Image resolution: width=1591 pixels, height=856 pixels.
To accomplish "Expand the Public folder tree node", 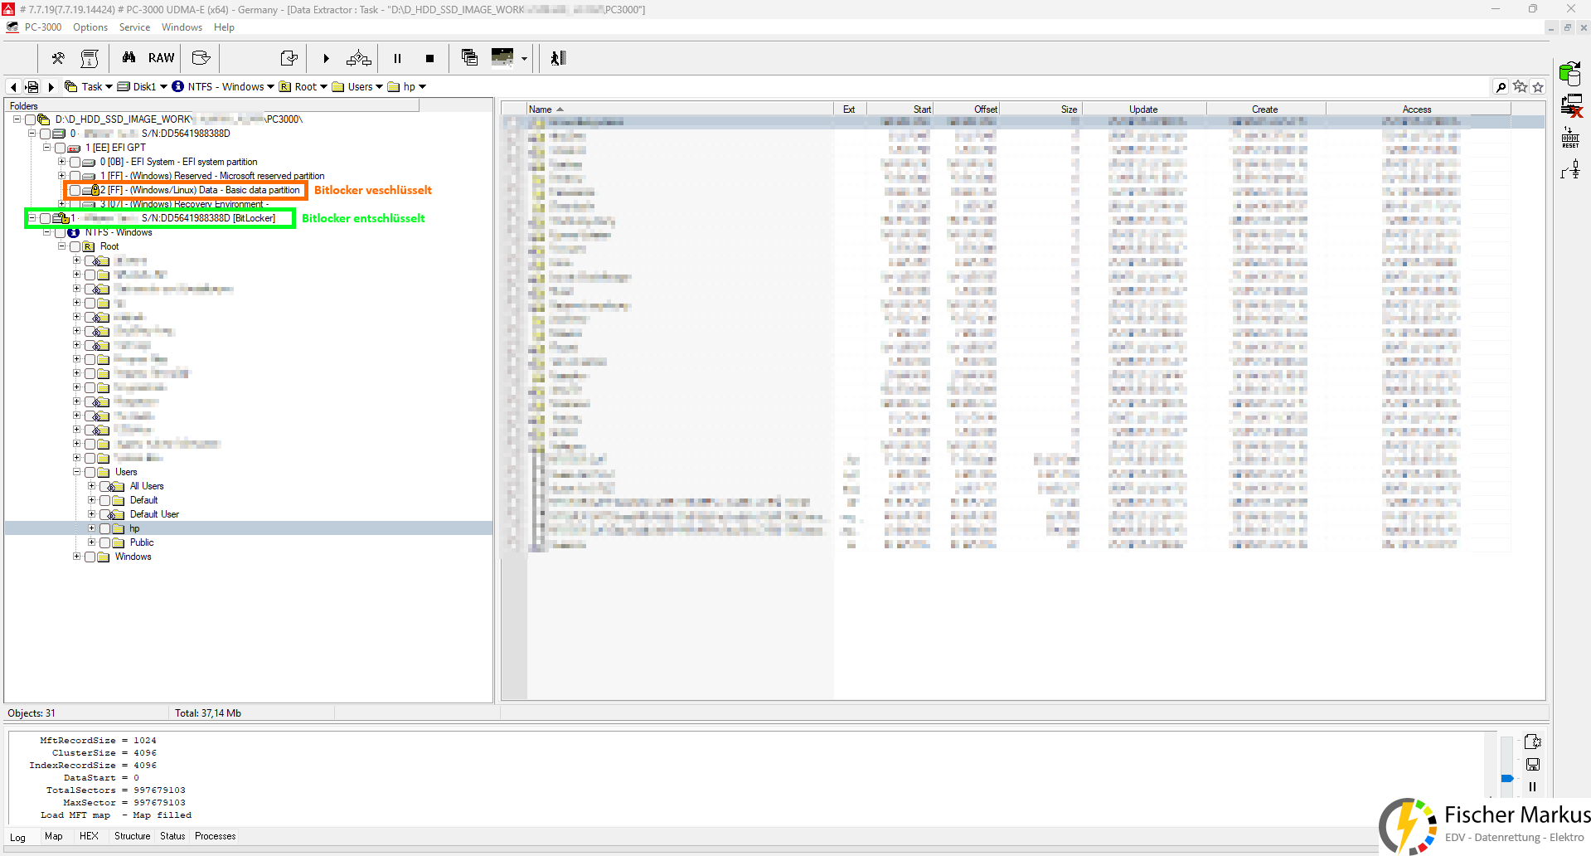I will pos(92,542).
